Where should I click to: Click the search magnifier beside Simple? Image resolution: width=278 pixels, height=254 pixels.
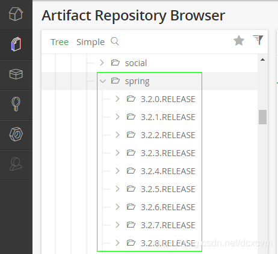[115, 41]
